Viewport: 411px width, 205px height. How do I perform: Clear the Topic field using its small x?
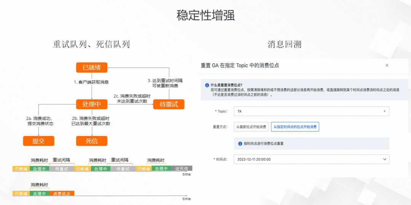(x=384, y=111)
